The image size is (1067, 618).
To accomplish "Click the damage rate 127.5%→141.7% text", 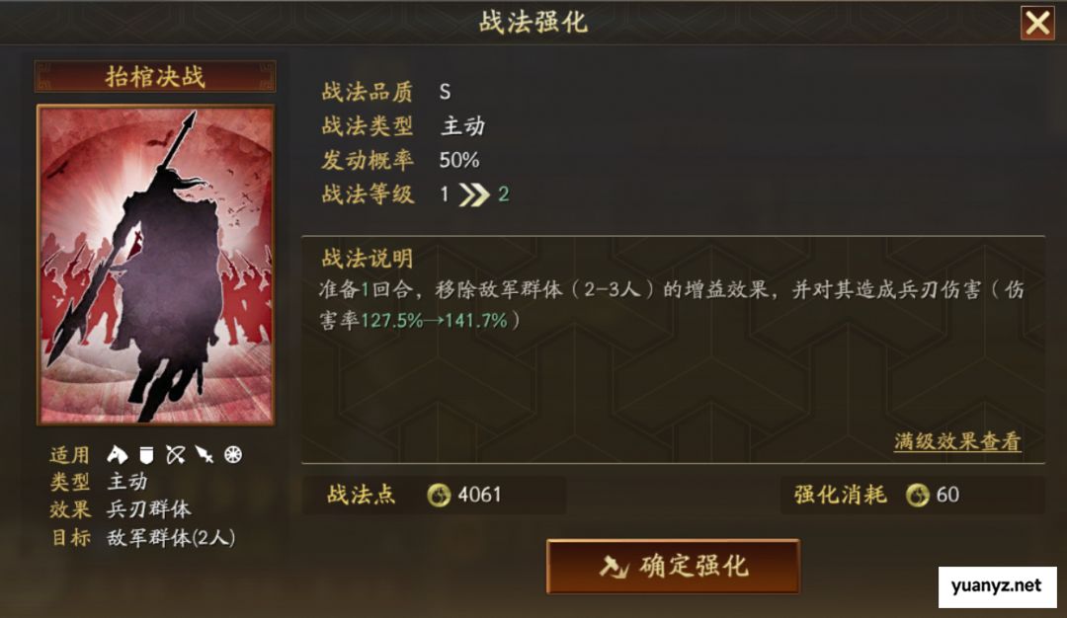I will 434,320.
